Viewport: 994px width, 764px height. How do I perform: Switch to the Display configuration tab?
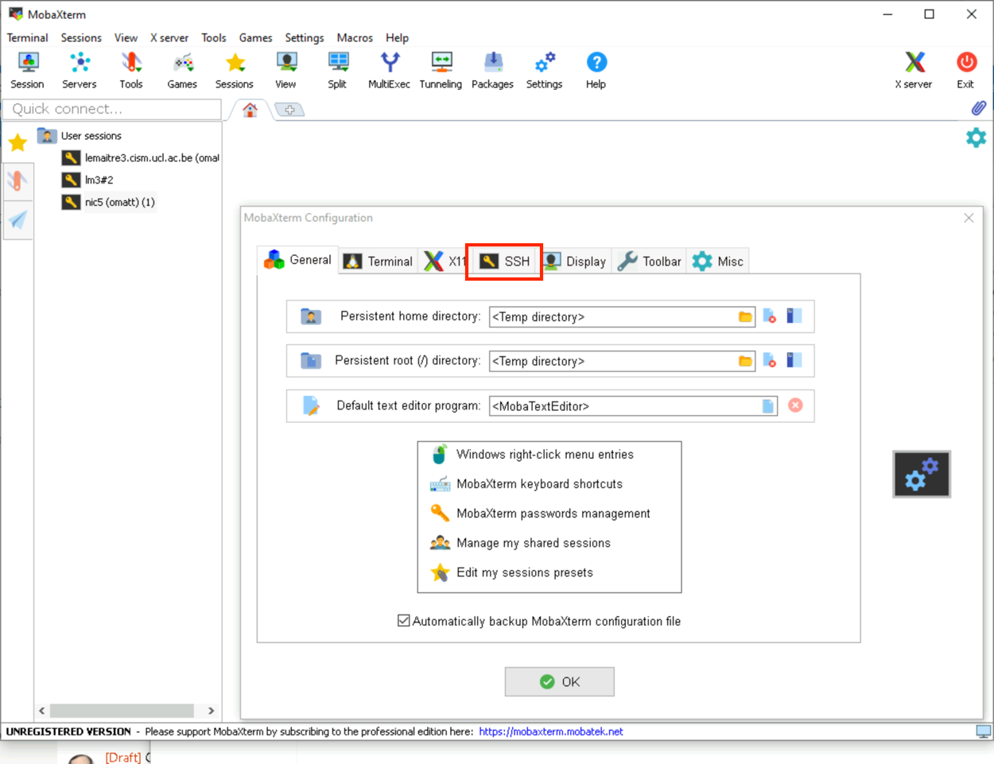click(x=575, y=261)
